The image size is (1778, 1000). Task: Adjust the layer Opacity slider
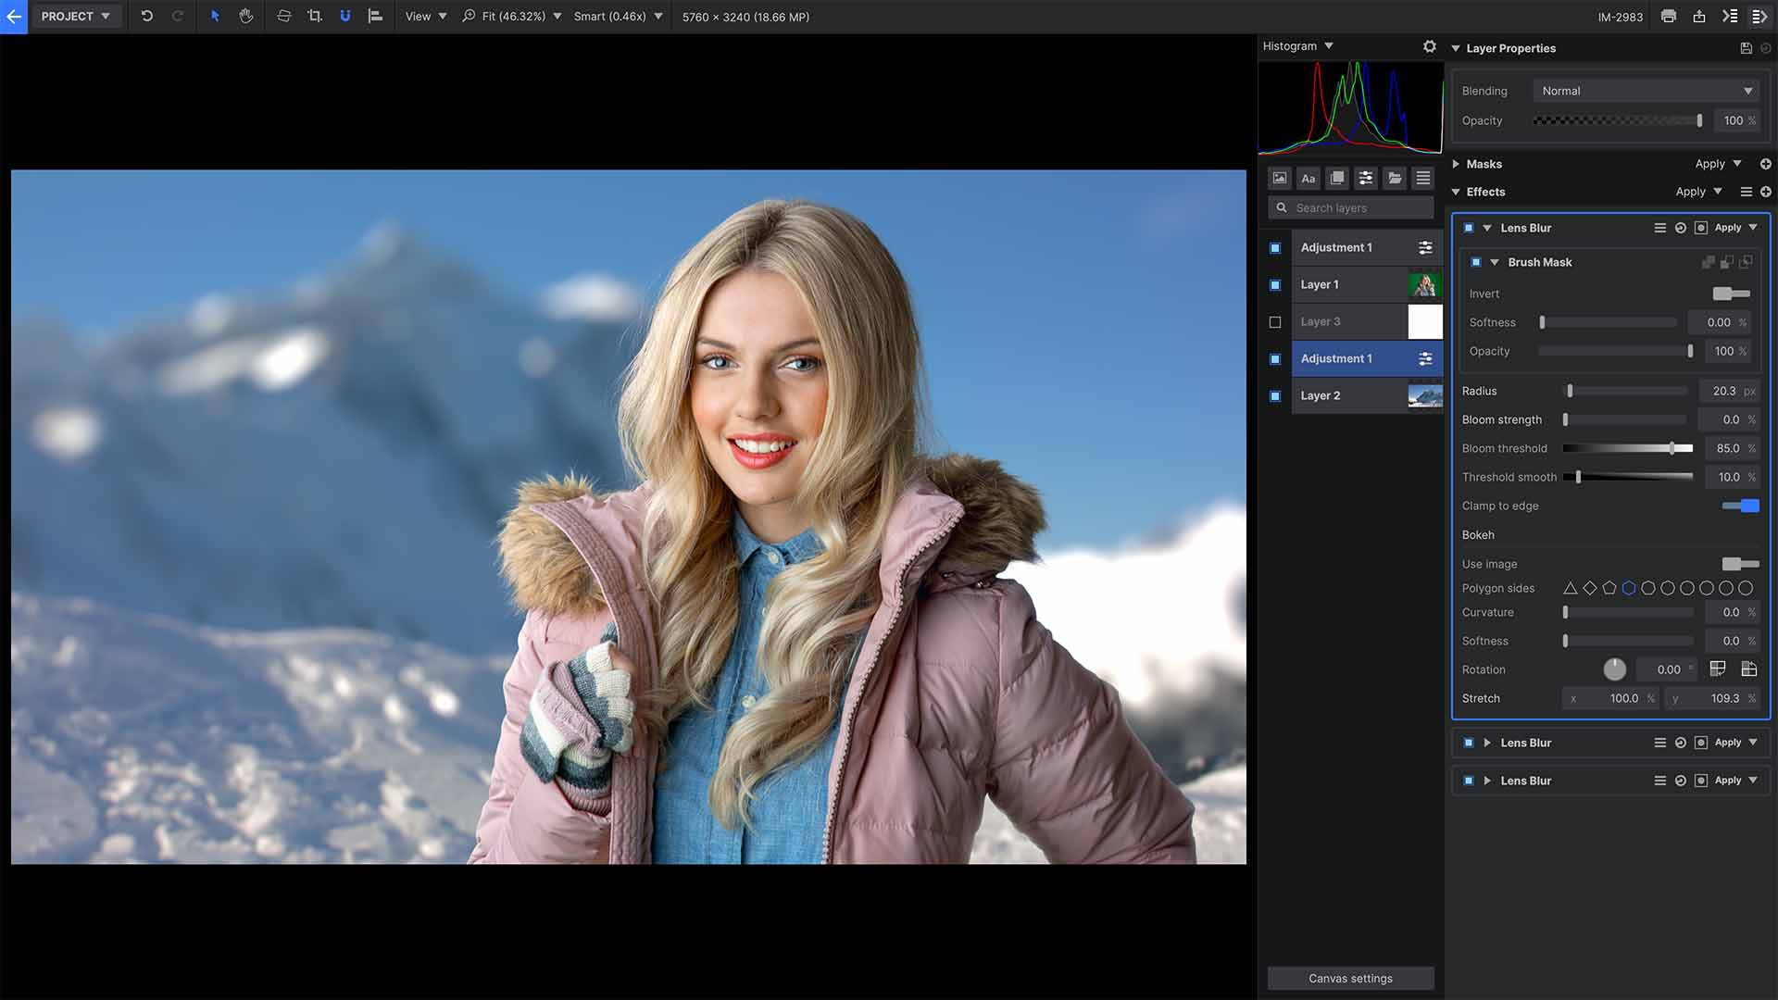pyautogui.click(x=1618, y=120)
